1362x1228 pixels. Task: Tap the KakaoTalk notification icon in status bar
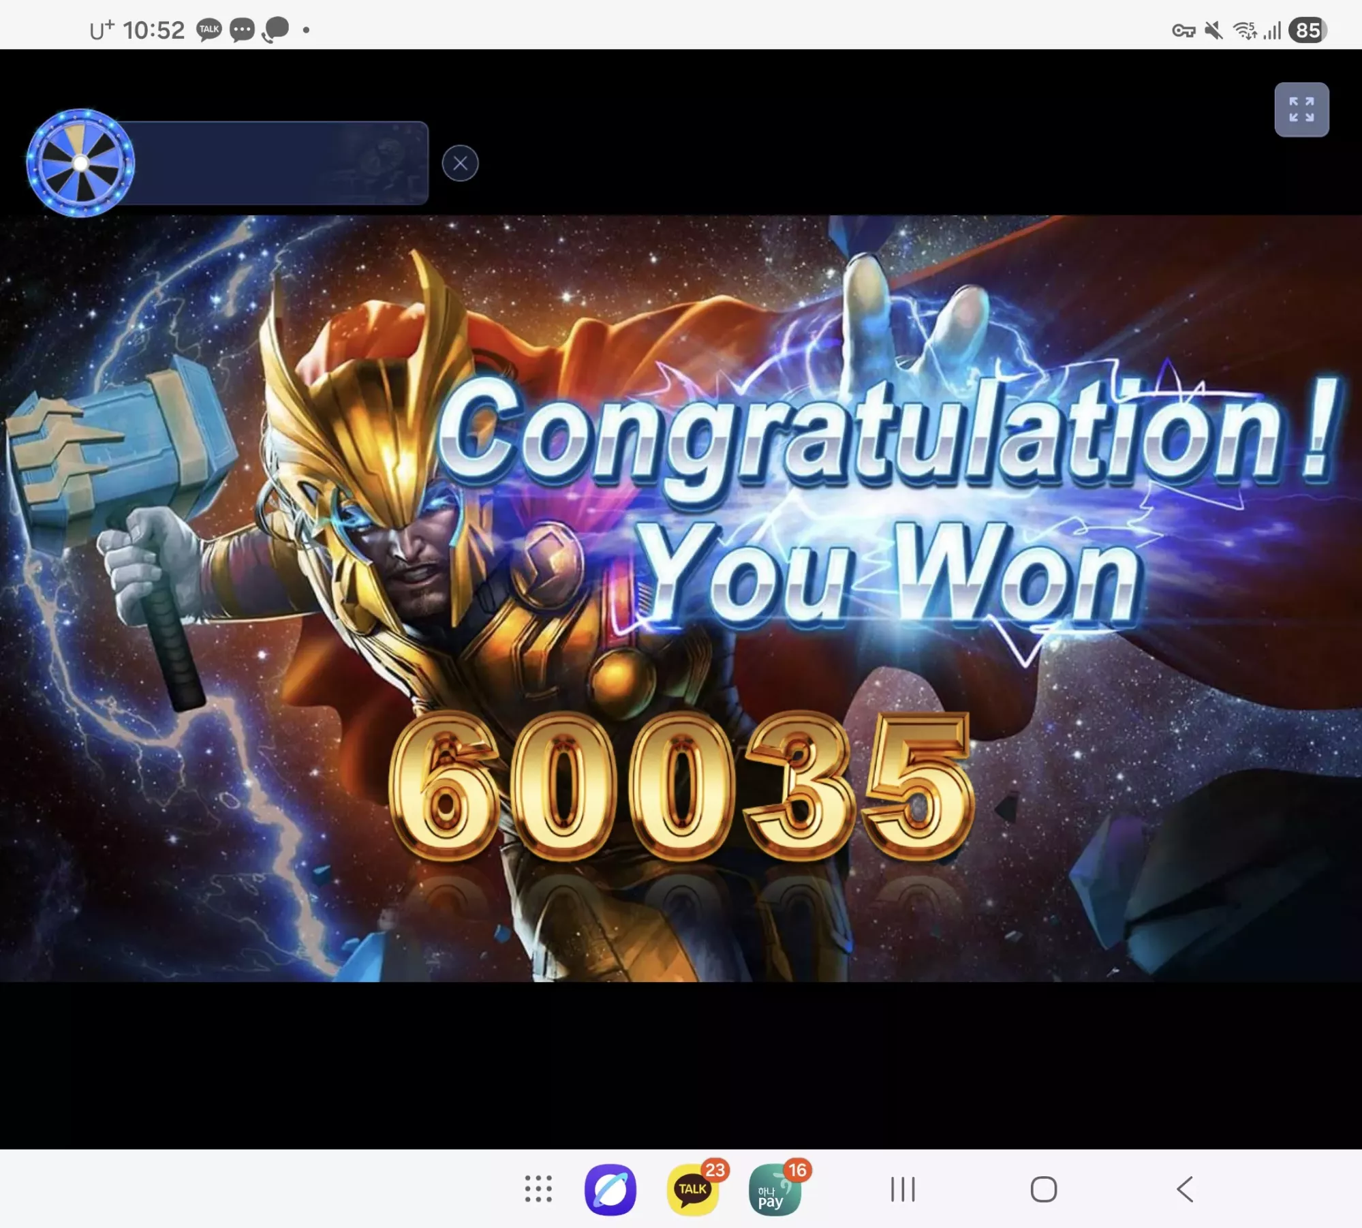(209, 29)
